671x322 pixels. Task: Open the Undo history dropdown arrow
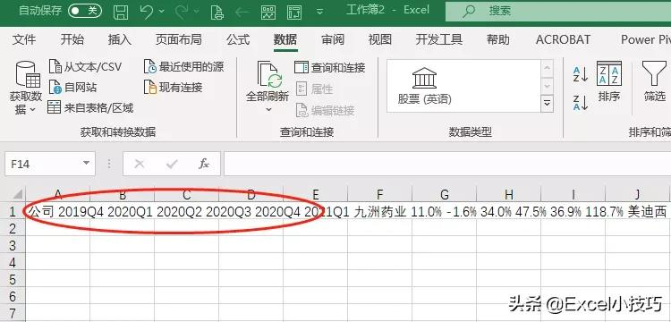pos(162,12)
